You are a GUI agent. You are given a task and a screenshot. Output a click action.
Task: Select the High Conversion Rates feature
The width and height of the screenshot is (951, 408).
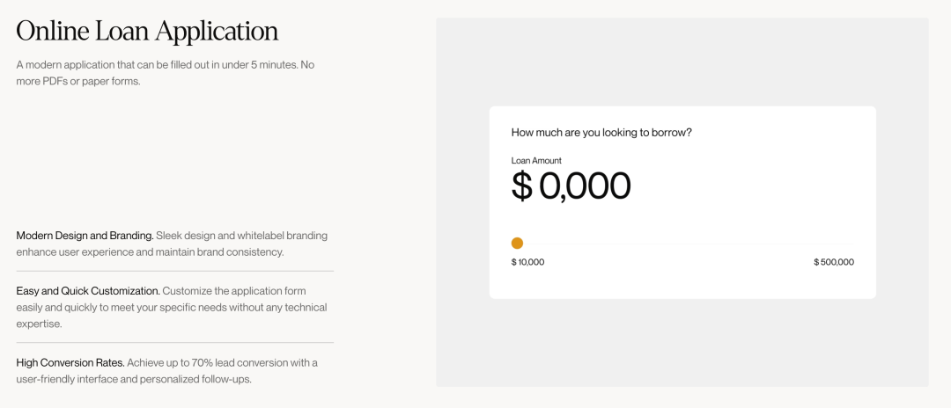click(x=70, y=362)
